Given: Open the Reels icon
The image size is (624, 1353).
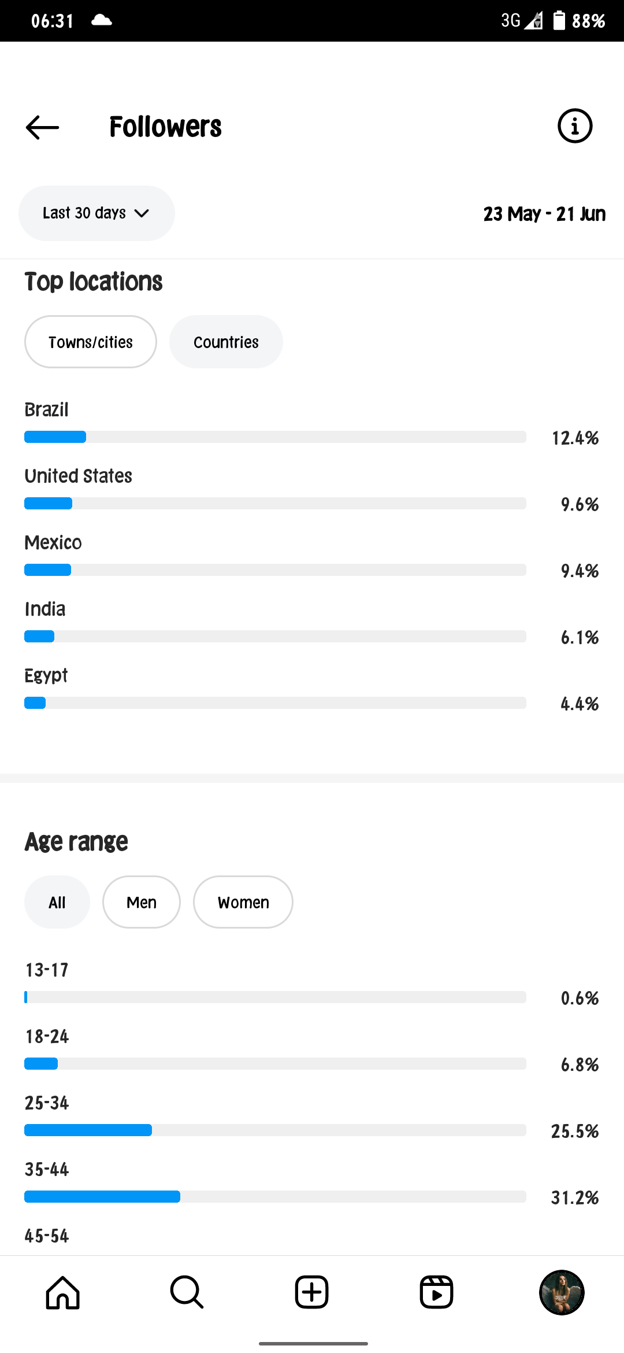Looking at the screenshot, I should coord(436,1292).
